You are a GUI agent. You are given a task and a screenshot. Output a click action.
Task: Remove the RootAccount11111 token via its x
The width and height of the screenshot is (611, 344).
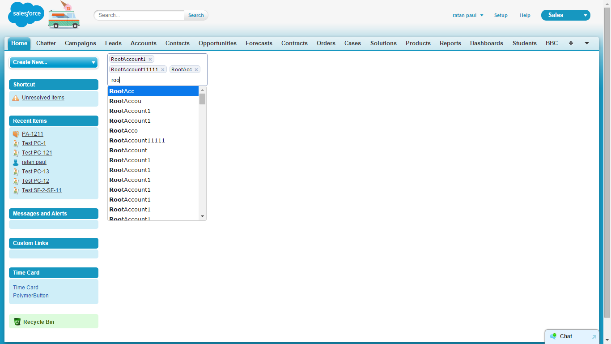pos(163,69)
